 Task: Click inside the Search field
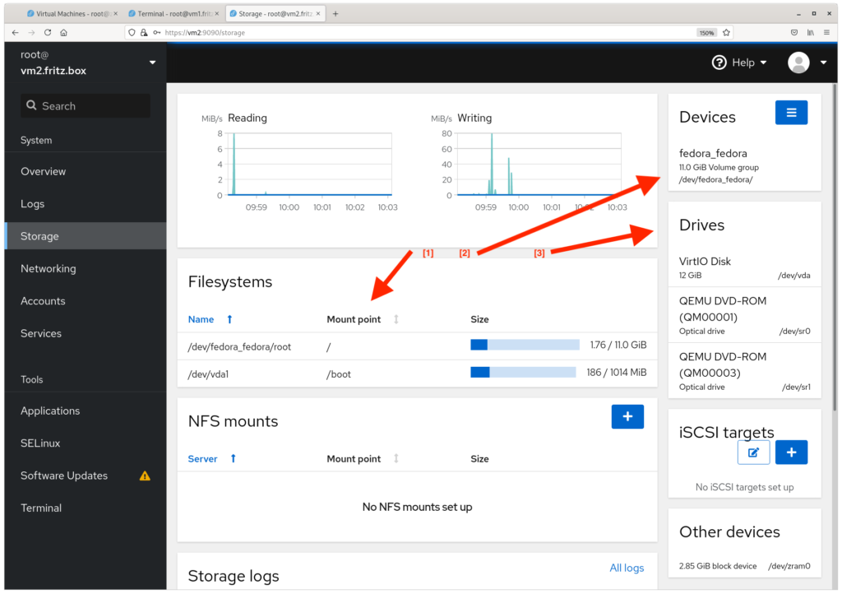[x=85, y=105]
